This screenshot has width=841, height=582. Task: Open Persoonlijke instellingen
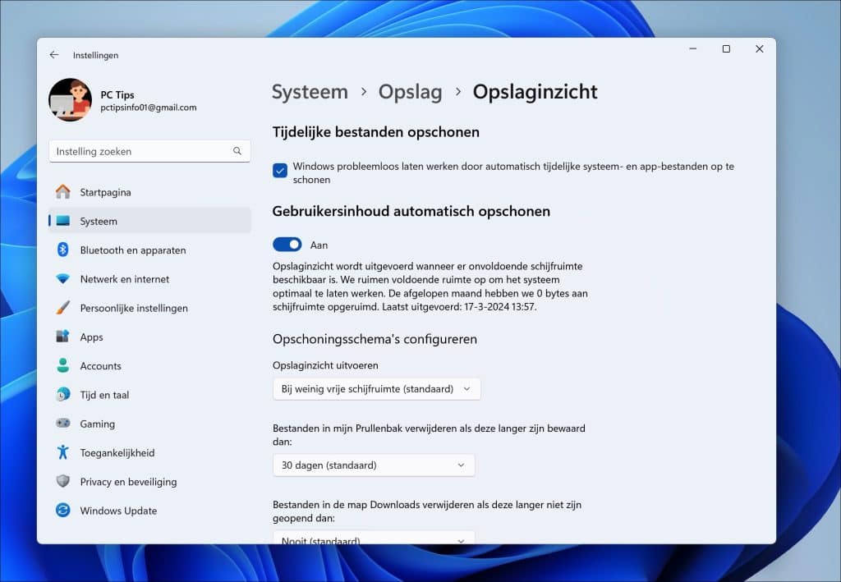[x=149, y=308]
